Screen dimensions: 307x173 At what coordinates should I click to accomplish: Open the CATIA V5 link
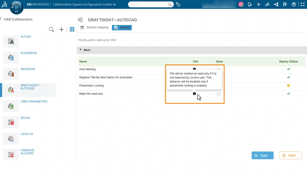pos(27,134)
